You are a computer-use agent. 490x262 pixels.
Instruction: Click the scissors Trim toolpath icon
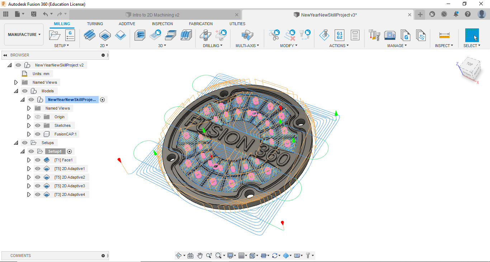274,35
